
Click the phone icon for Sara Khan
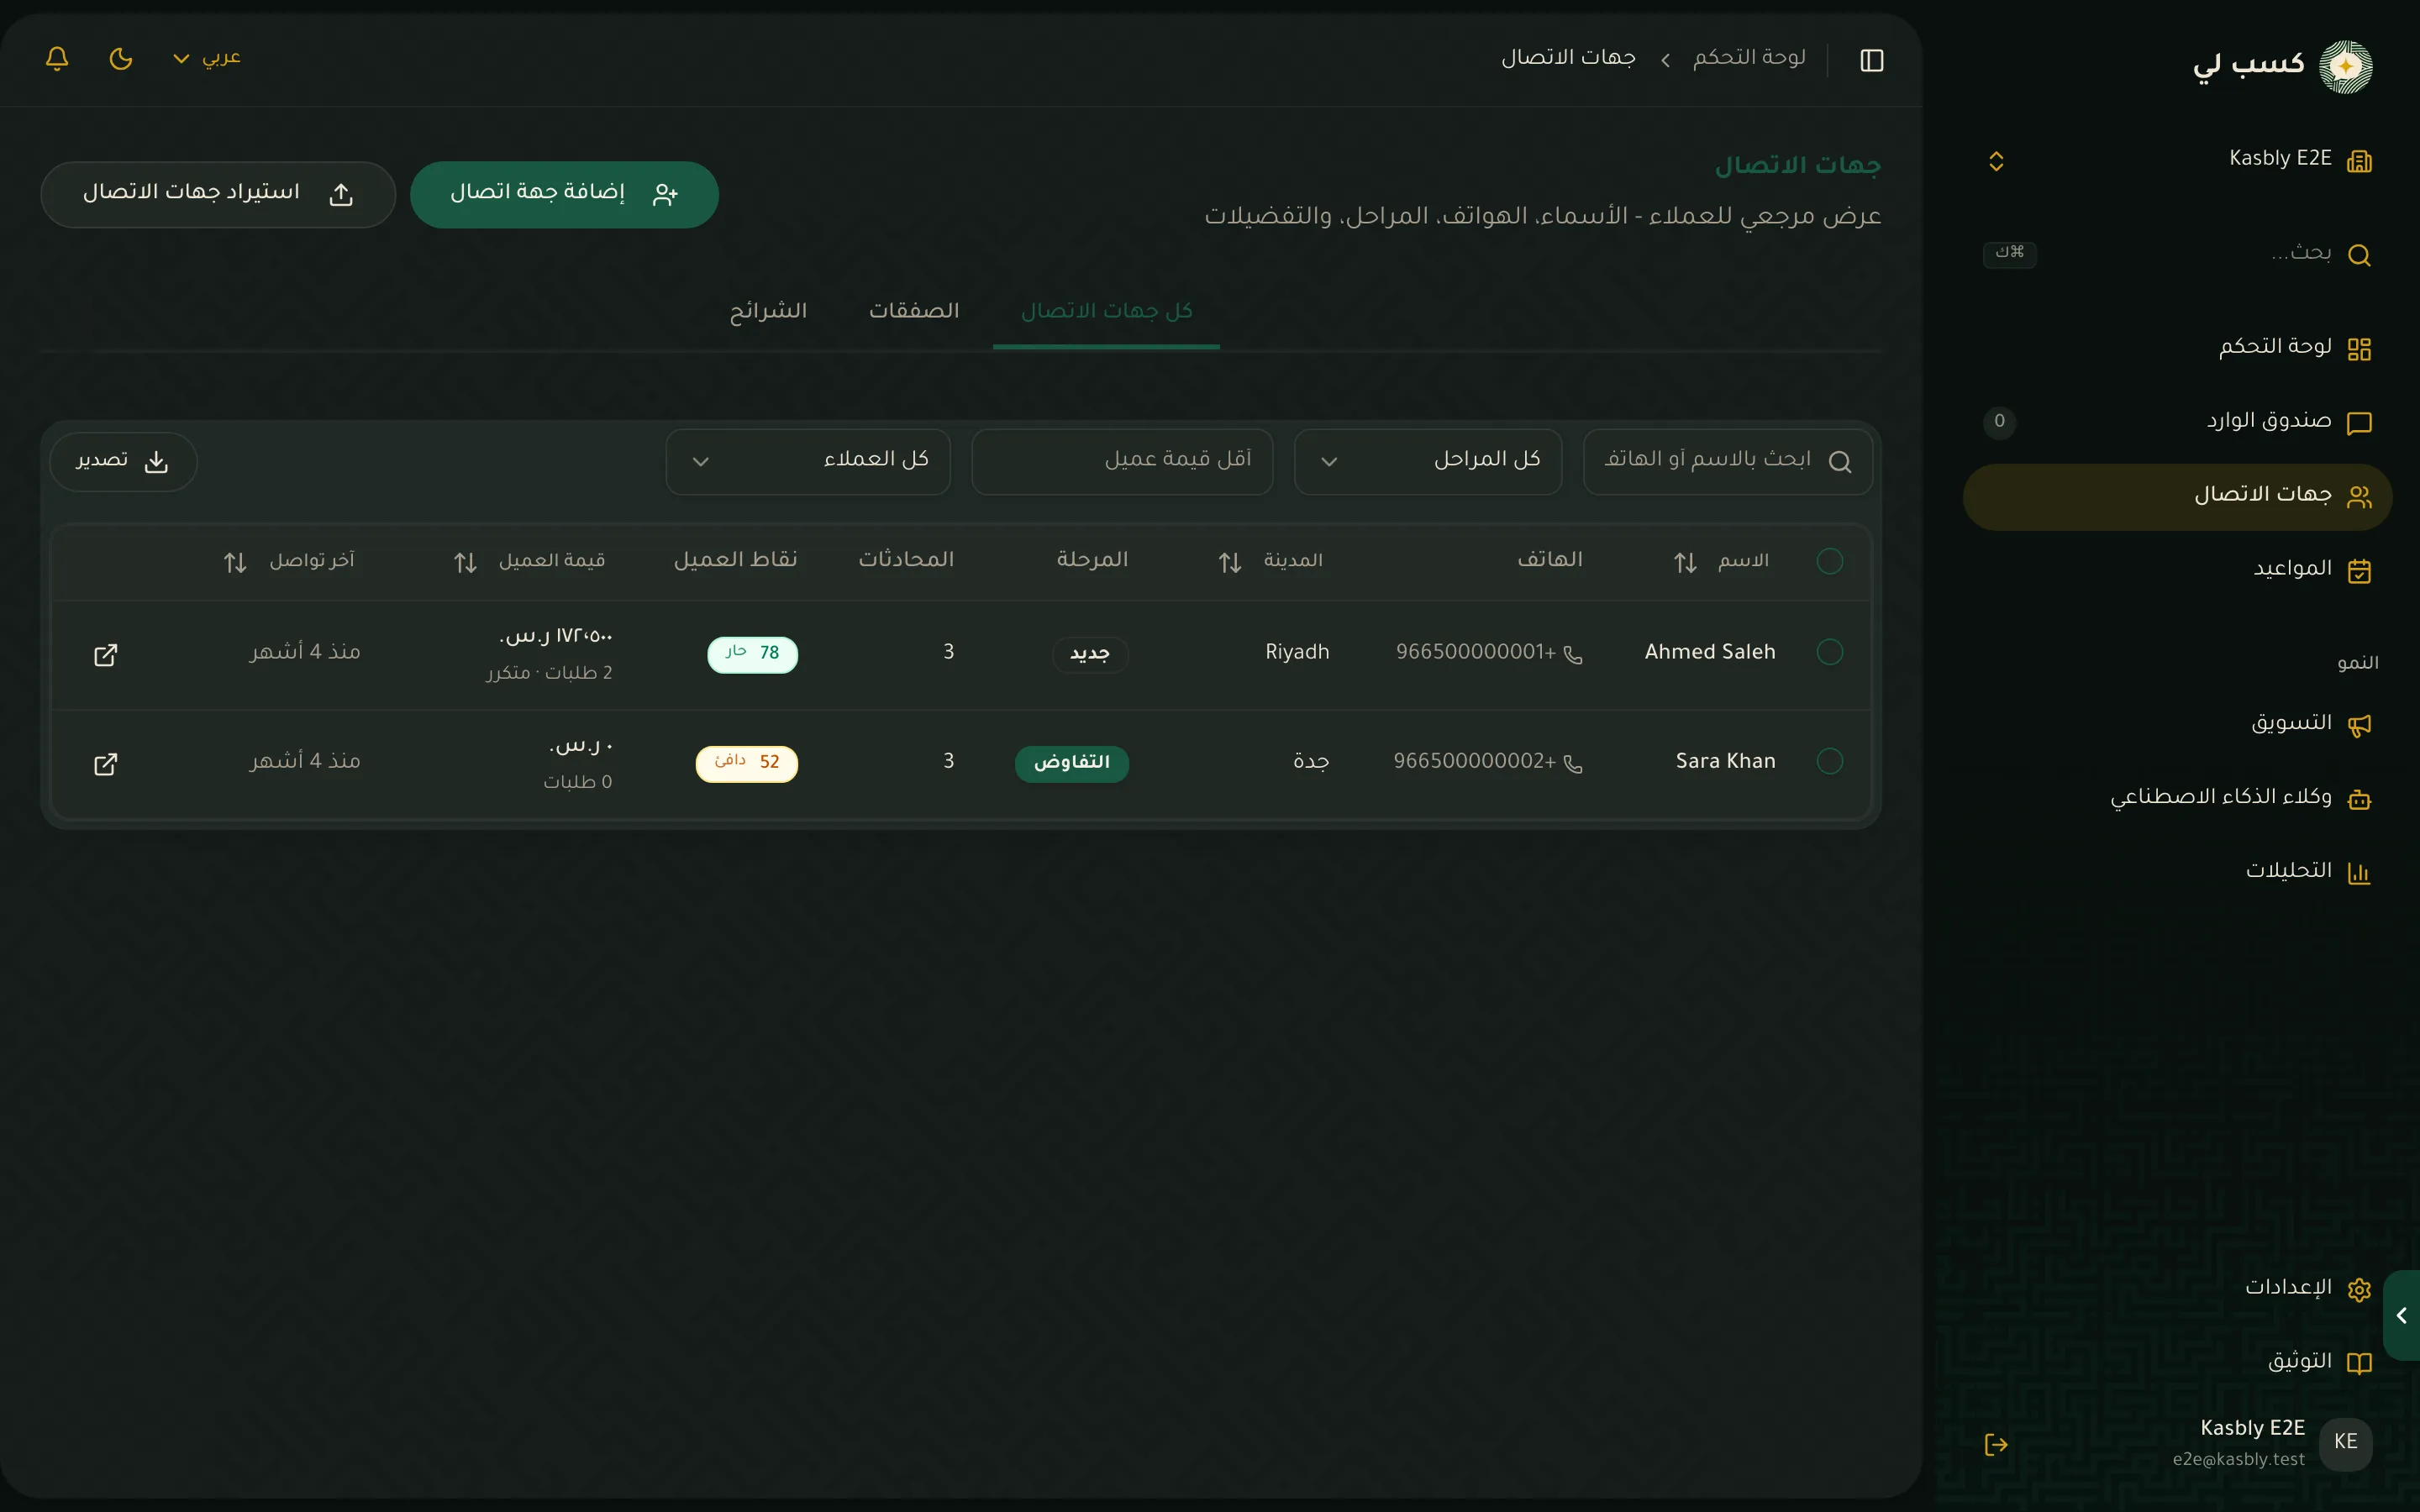click(x=1573, y=763)
